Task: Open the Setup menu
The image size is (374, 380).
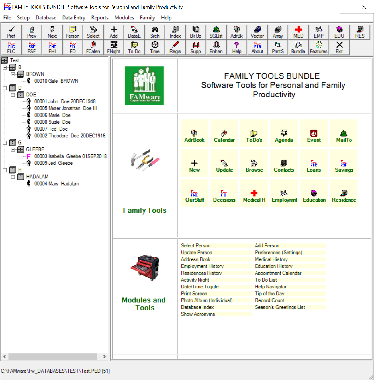Action: point(23,18)
